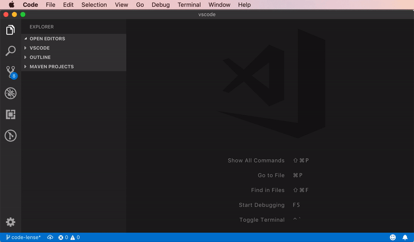The height and width of the screenshot is (242, 414).
Task: Minimize the window with yellow button
Action: coord(14,14)
